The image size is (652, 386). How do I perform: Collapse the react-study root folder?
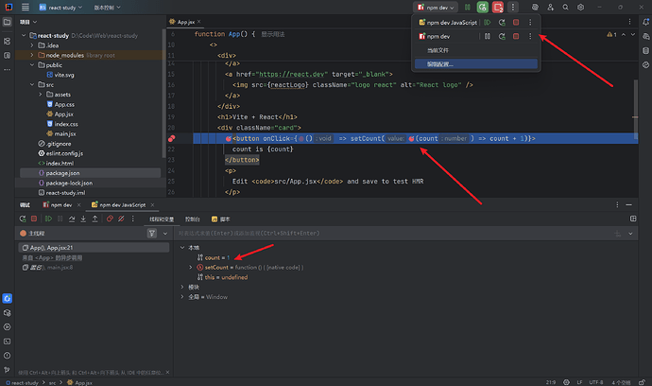coord(24,35)
